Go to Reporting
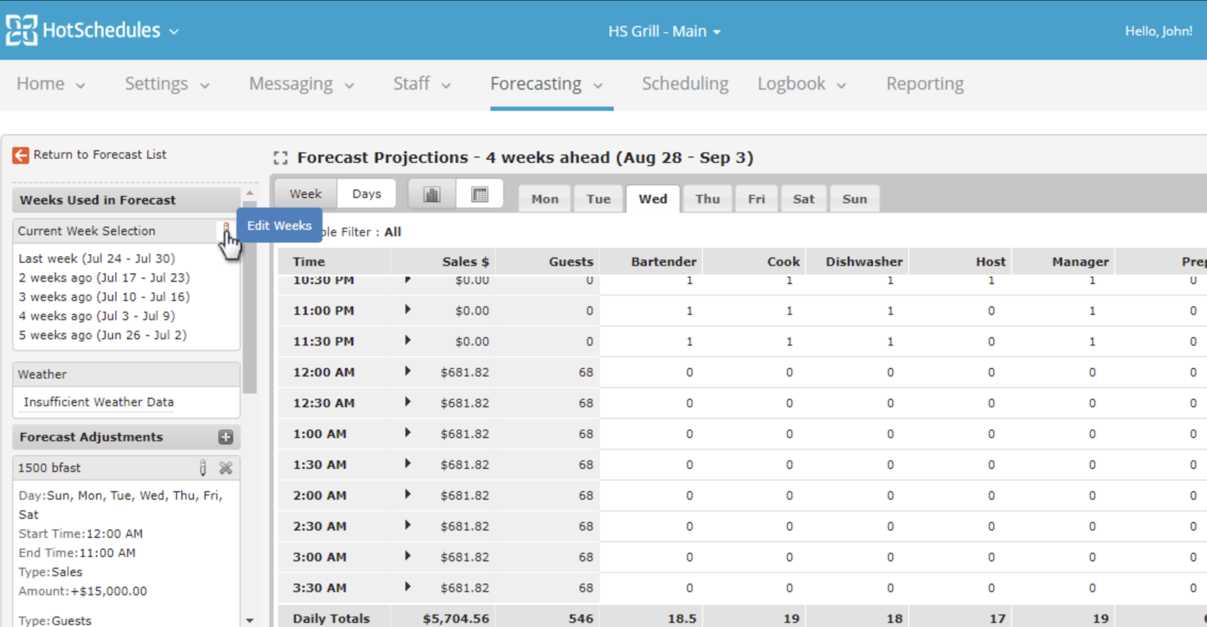Image resolution: width=1207 pixels, height=627 pixels. [x=925, y=84]
